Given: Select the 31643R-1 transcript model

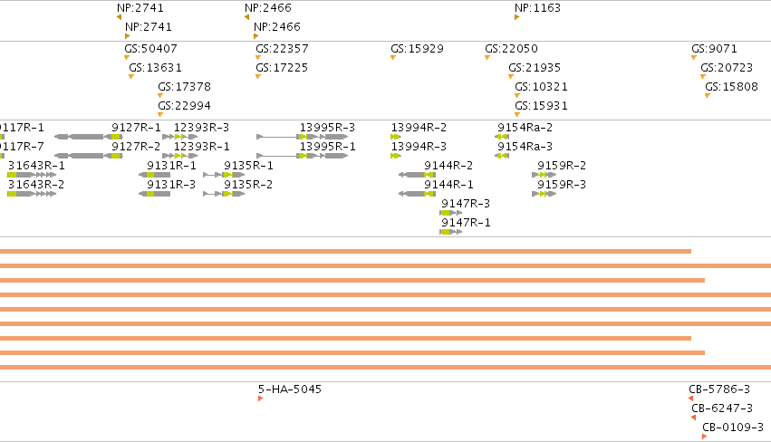Looking at the screenshot, I should coord(32,175).
